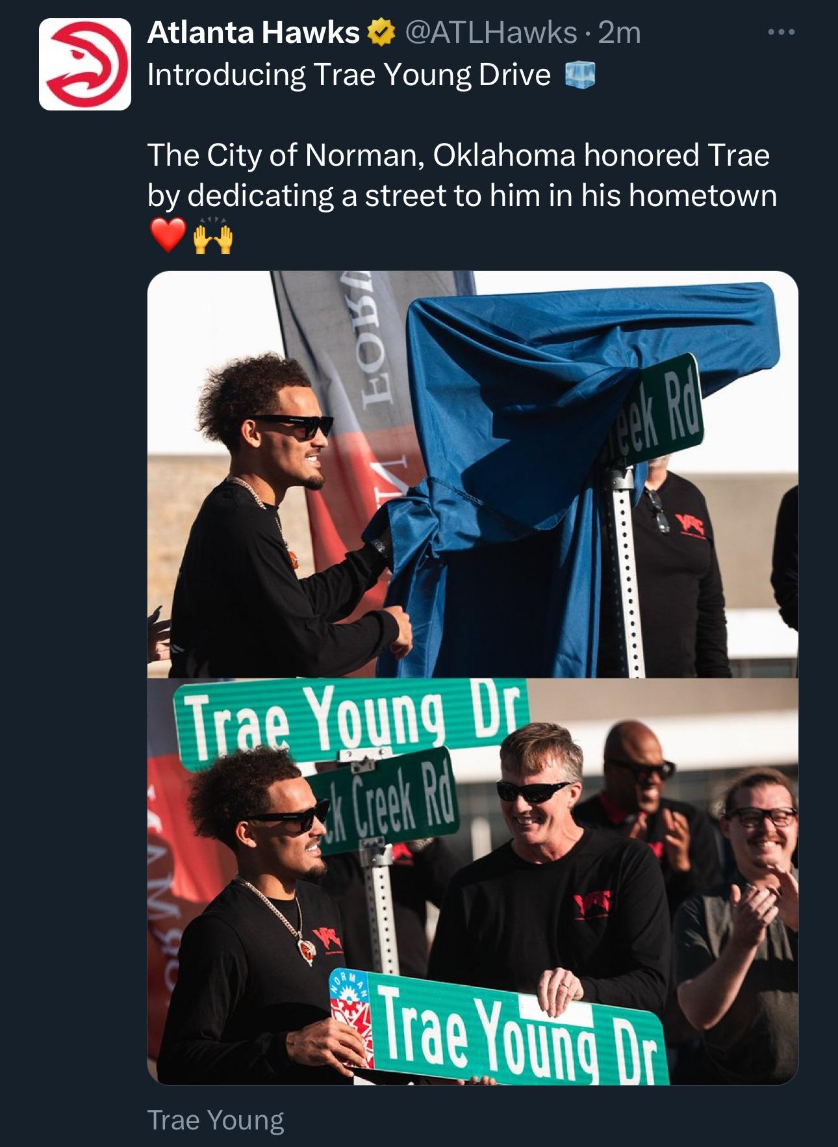This screenshot has width=838, height=1147.
Task: Click the red heart emoji
Action: [x=168, y=235]
